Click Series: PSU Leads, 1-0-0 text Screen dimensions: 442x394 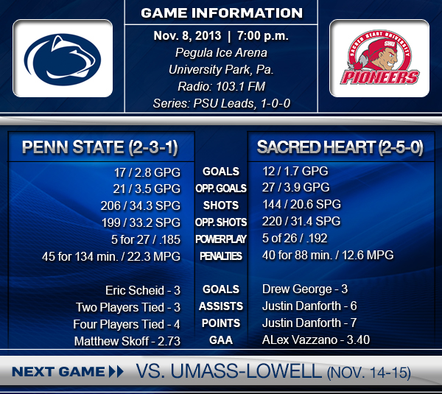tap(222, 103)
